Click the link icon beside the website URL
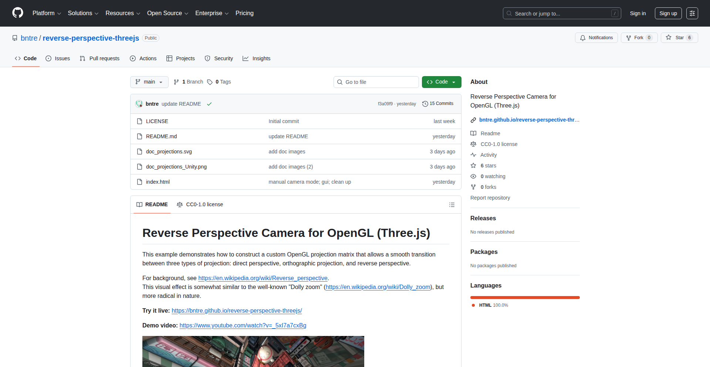The width and height of the screenshot is (710, 367). coord(473,120)
